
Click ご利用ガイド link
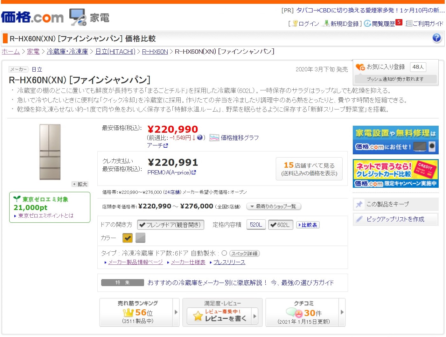pos(428,24)
